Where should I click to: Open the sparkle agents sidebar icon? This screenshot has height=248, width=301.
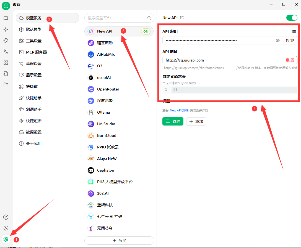tap(6, 30)
